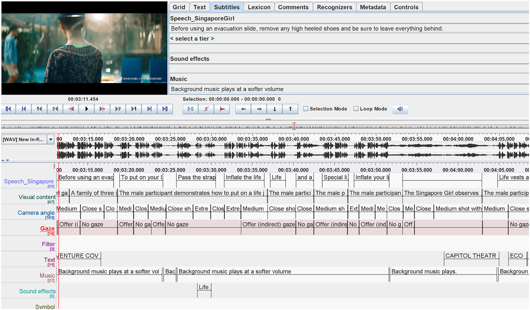Select the Gaze tier label

(x=47, y=229)
